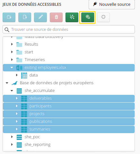Click the Excel icon of exiting employees.xlsx
The height and width of the screenshot is (154, 140).
[19, 68]
